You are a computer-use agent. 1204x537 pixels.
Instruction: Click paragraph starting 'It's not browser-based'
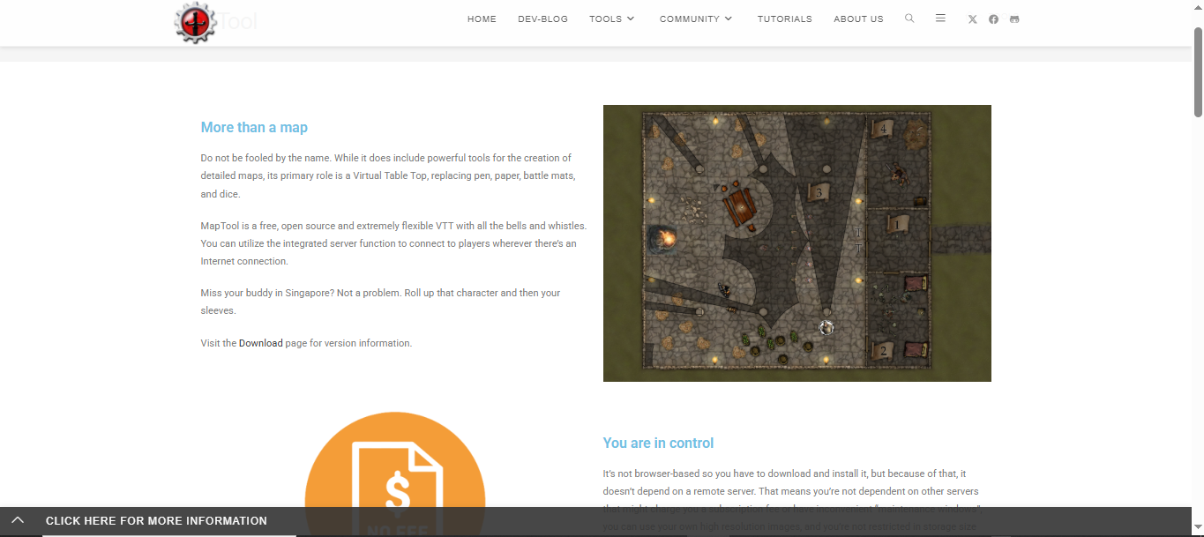point(792,501)
